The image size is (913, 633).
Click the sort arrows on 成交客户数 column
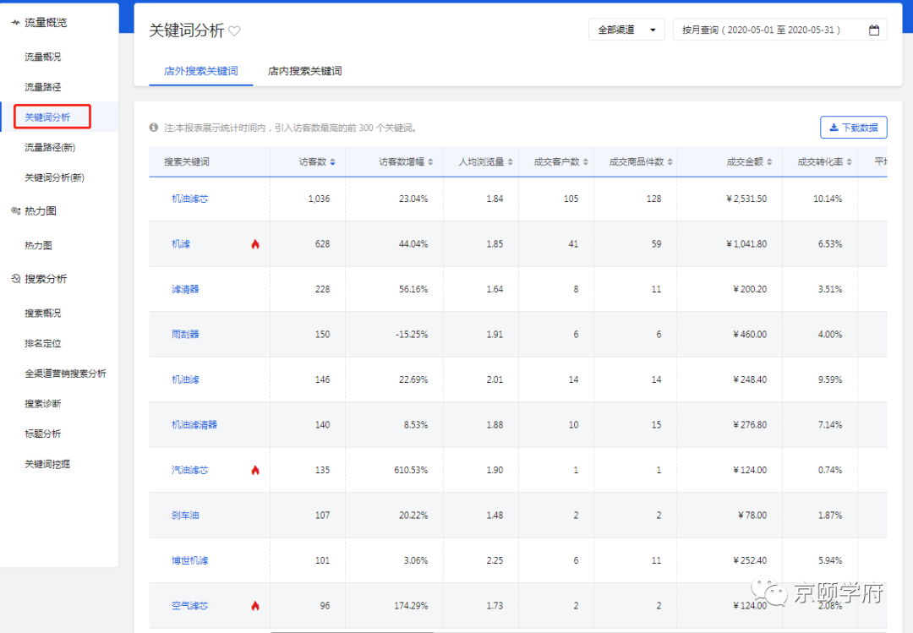(585, 162)
